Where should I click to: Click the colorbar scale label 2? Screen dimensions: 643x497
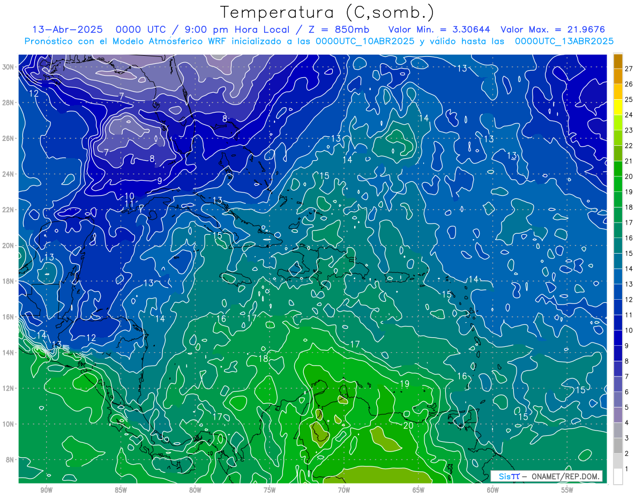627,454
